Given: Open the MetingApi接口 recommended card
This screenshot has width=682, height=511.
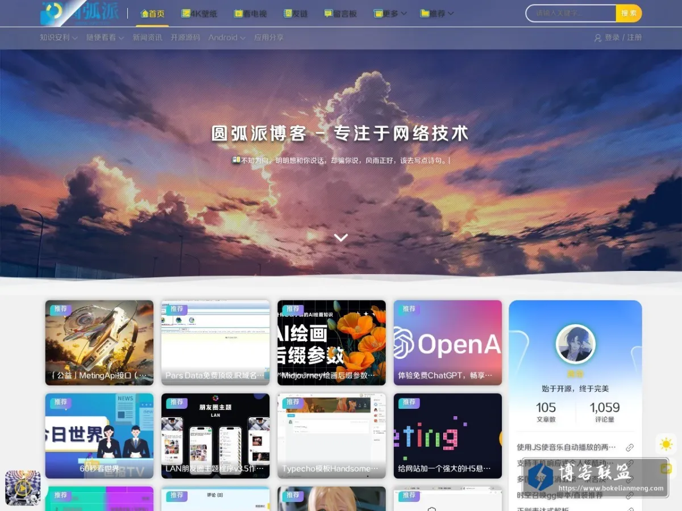Looking at the screenshot, I should [x=99, y=343].
